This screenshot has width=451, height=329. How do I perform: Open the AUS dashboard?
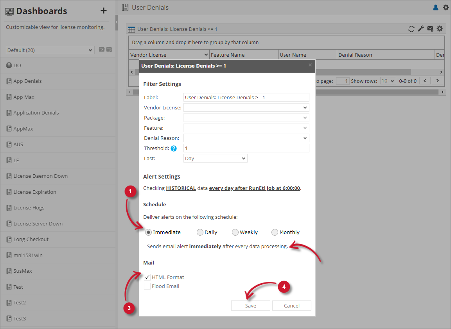point(57,144)
